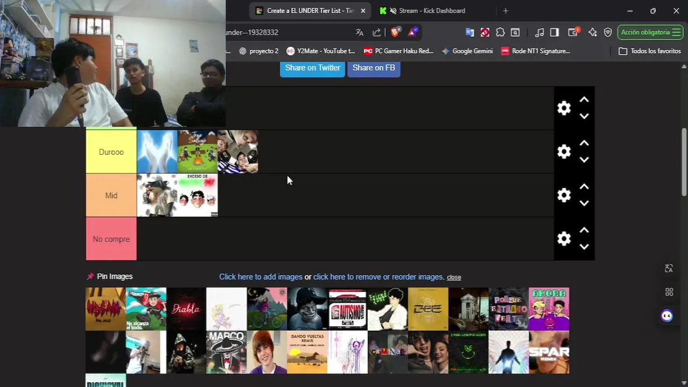Click the 'Click here to add images' link
The width and height of the screenshot is (688, 387).
click(x=261, y=277)
